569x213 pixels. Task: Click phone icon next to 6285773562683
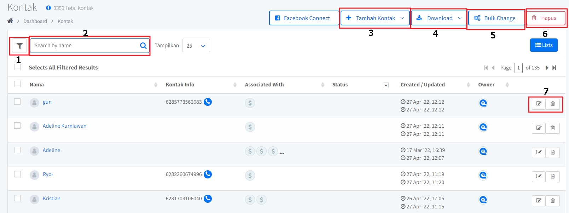[208, 102]
